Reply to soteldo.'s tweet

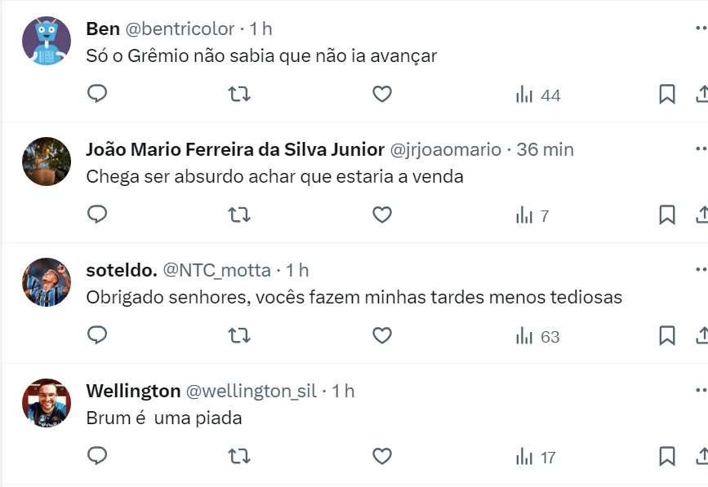pos(97,335)
